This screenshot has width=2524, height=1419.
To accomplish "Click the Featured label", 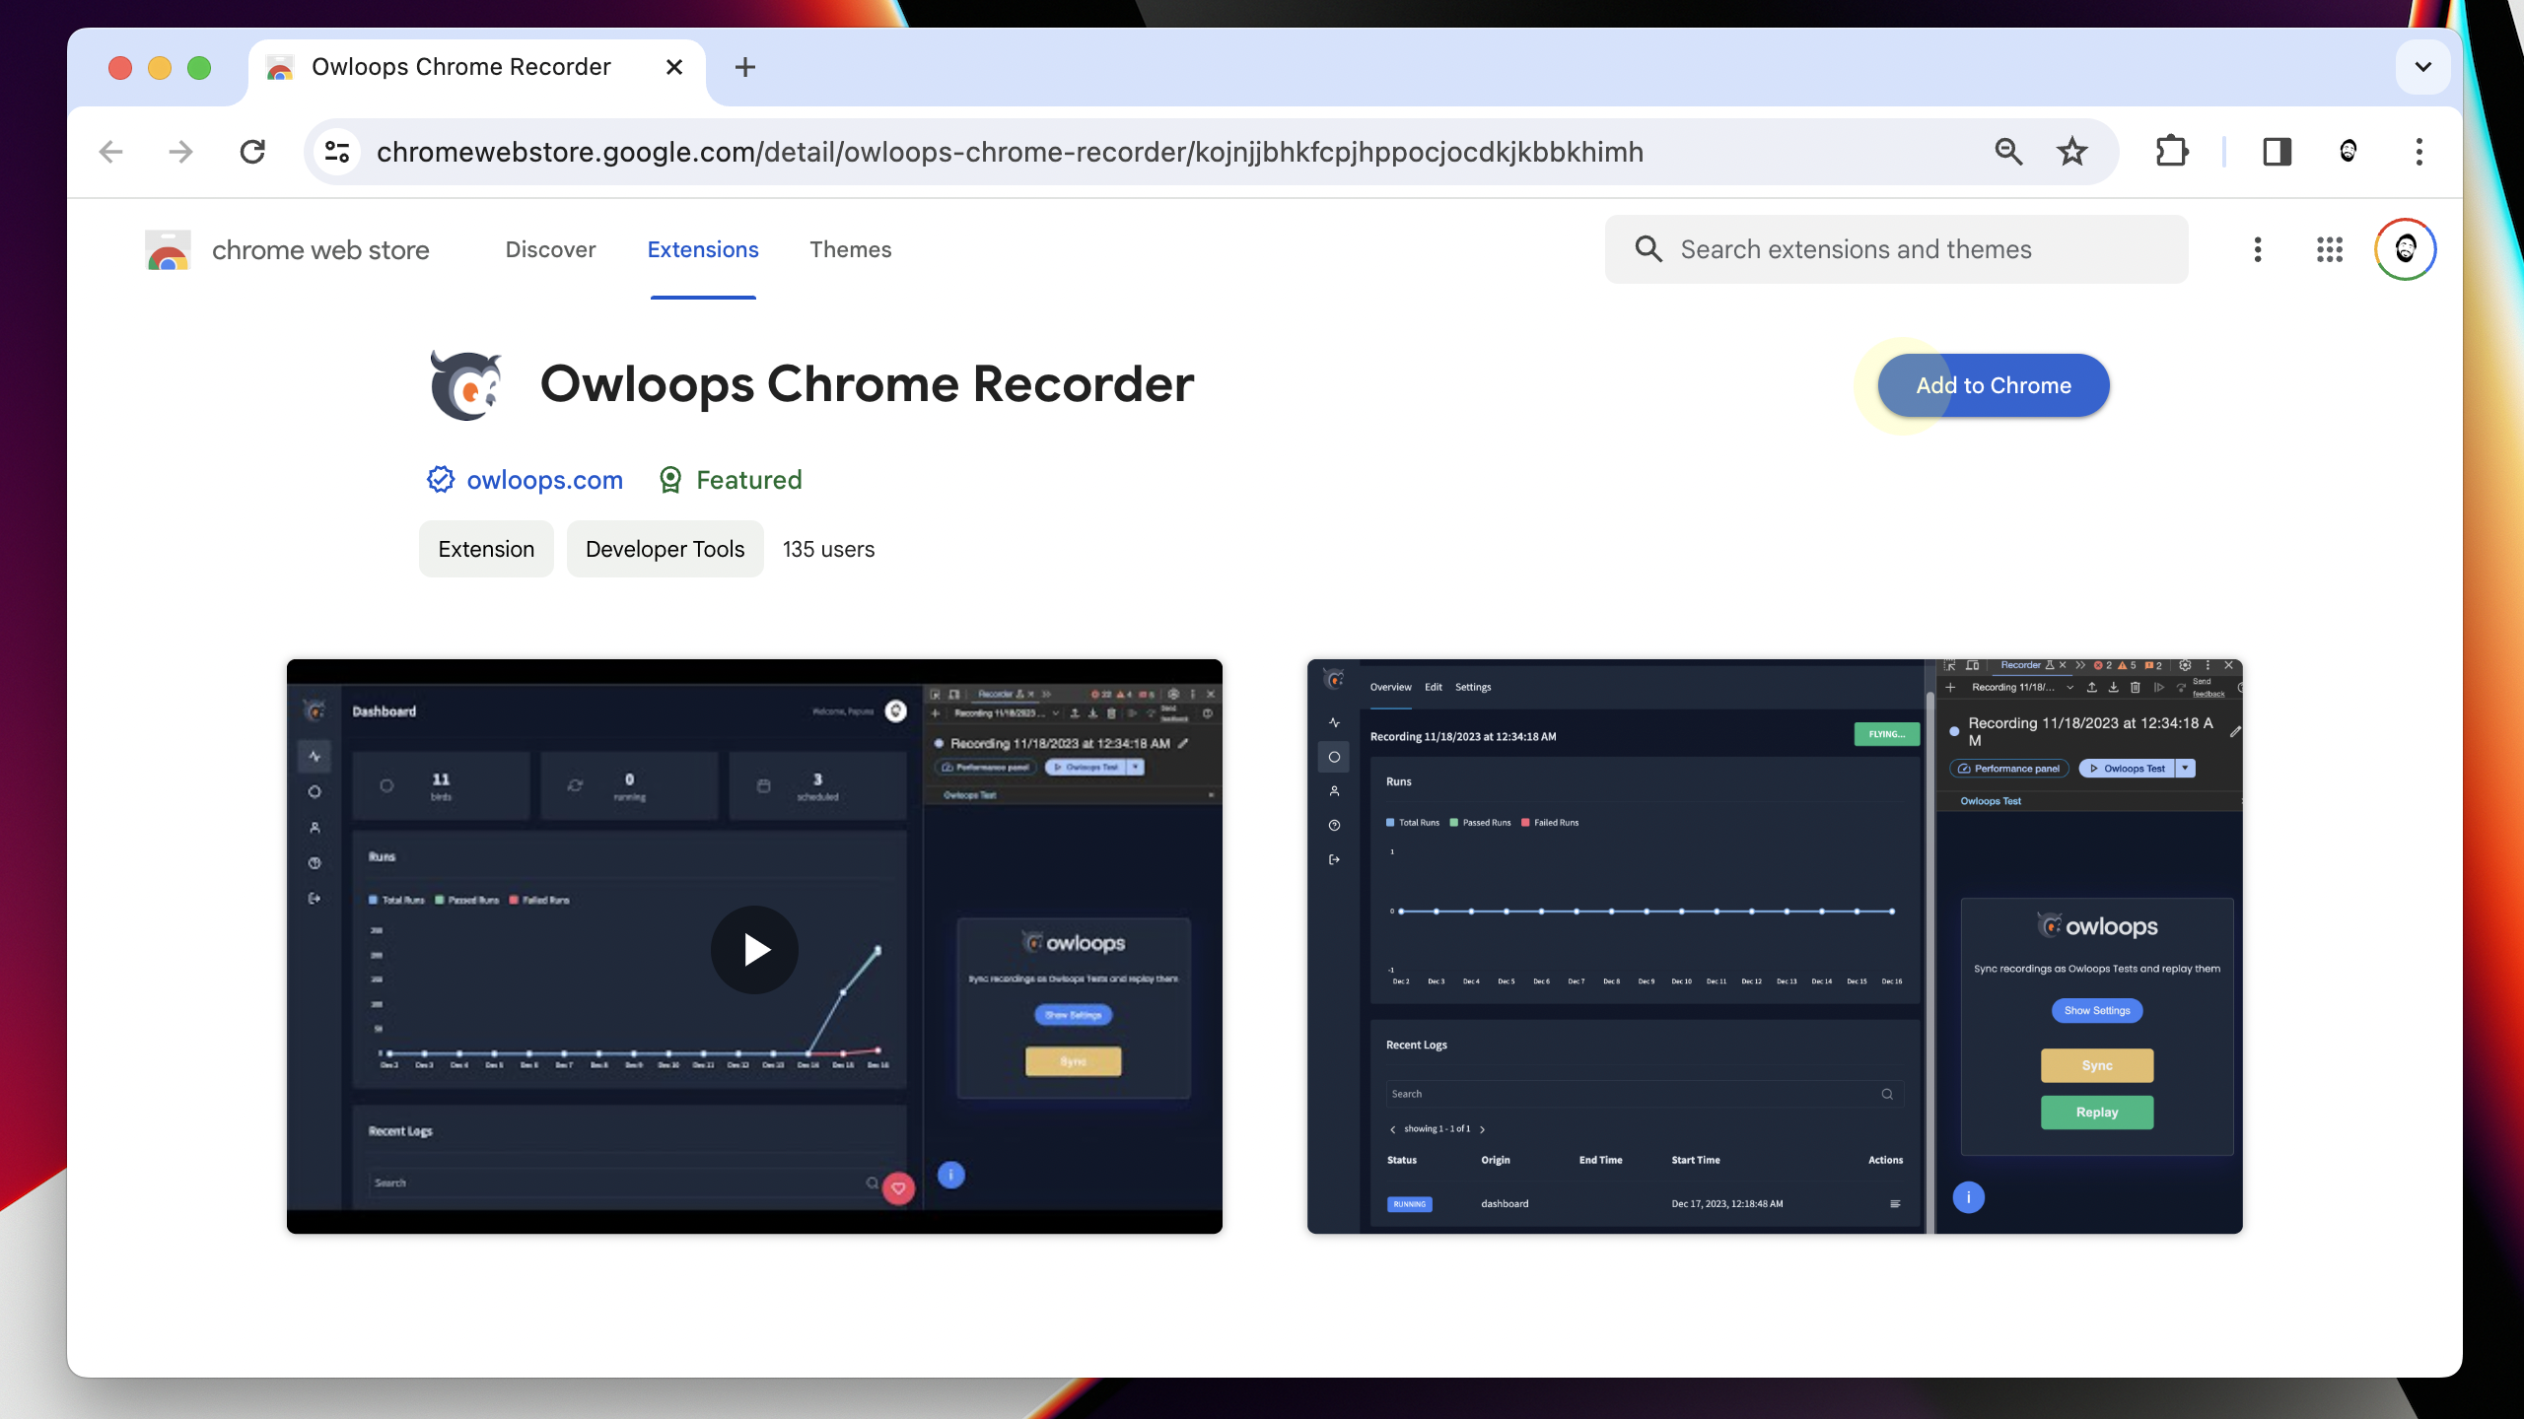I will pyautogui.click(x=749, y=480).
